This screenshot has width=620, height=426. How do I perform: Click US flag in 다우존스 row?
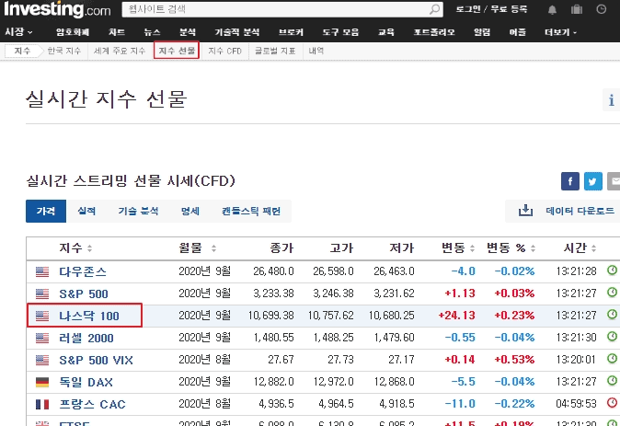point(42,271)
